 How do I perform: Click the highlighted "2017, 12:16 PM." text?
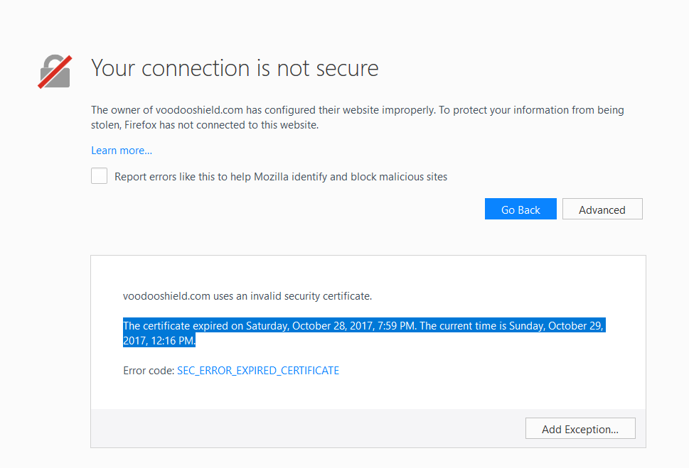click(159, 341)
